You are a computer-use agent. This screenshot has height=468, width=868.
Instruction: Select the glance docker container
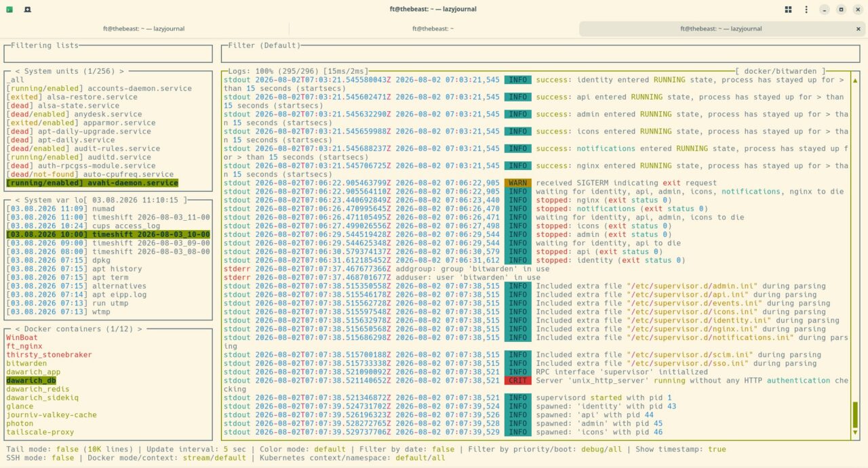(20, 406)
